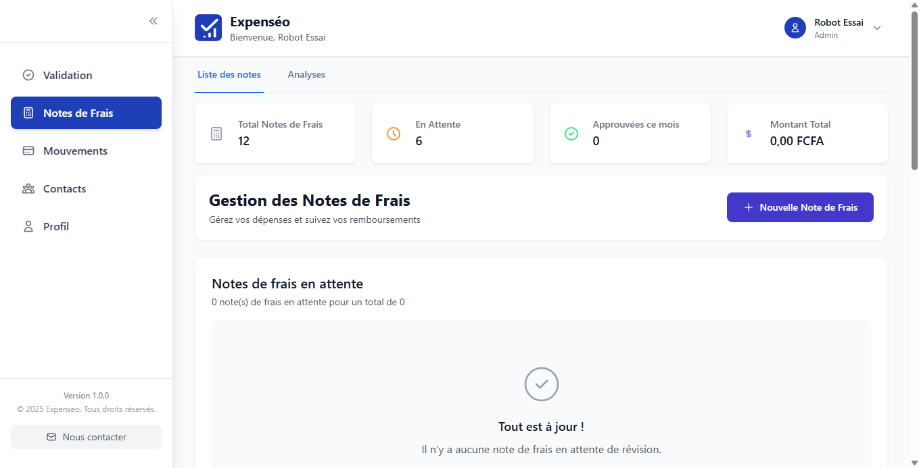Viewport: 919px width, 468px height.
Task: Open Mouvements in the sidebar
Action: tap(86, 151)
